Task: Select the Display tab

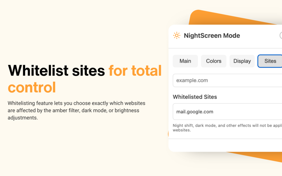Action: [242, 61]
